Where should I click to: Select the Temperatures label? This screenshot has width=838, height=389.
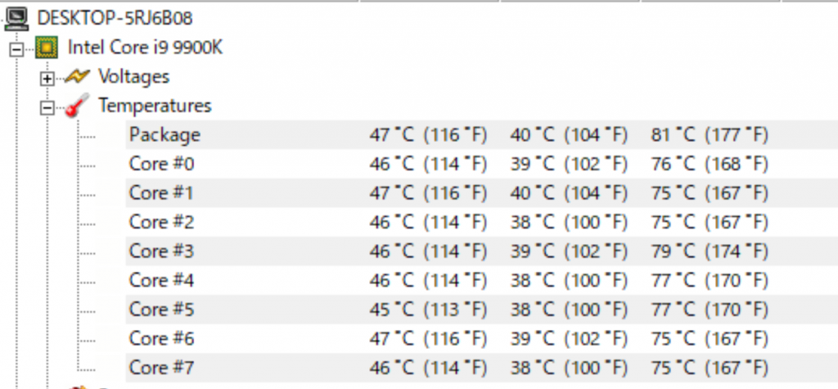click(x=155, y=106)
